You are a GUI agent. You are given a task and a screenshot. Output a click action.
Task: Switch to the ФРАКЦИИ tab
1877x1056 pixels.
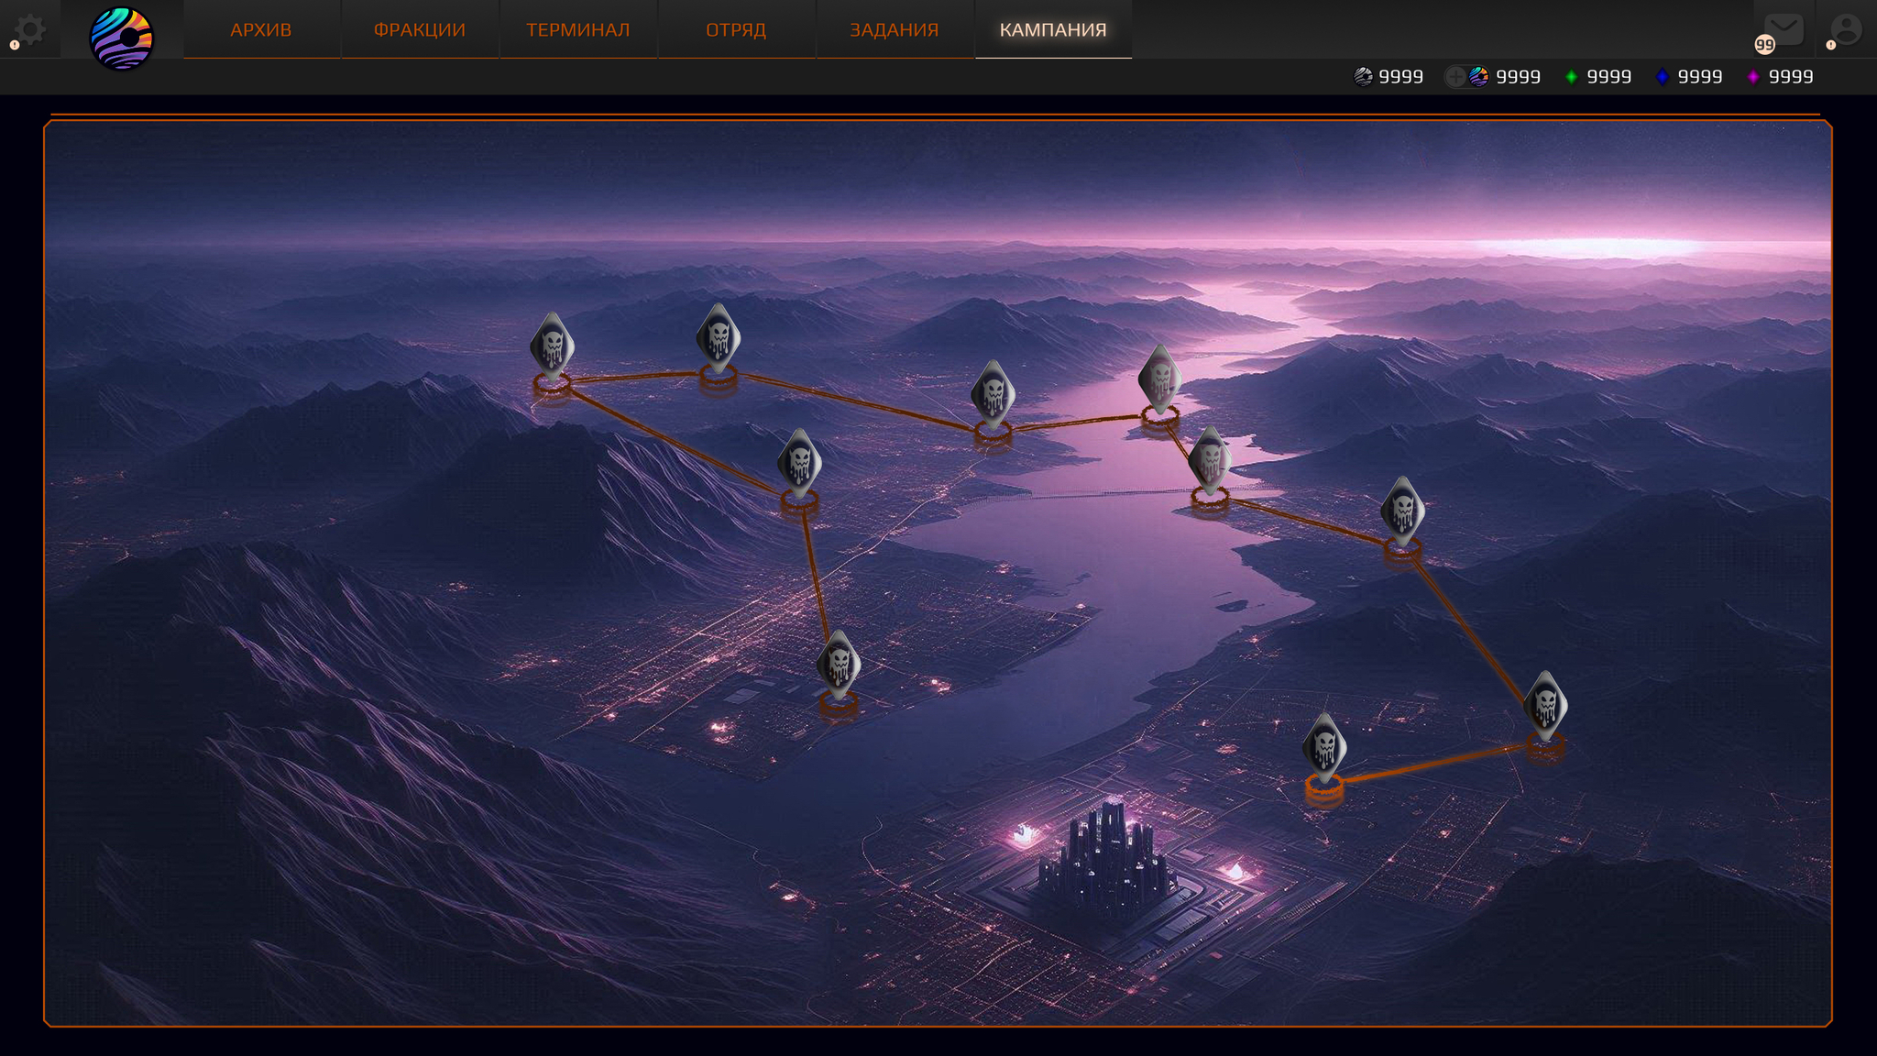pyautogui.click(x=420, y=29)
